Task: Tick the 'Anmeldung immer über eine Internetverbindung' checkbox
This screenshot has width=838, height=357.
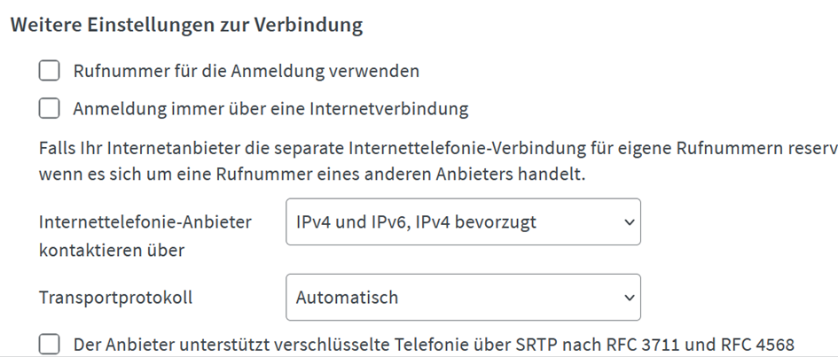Action: (49, 108)
